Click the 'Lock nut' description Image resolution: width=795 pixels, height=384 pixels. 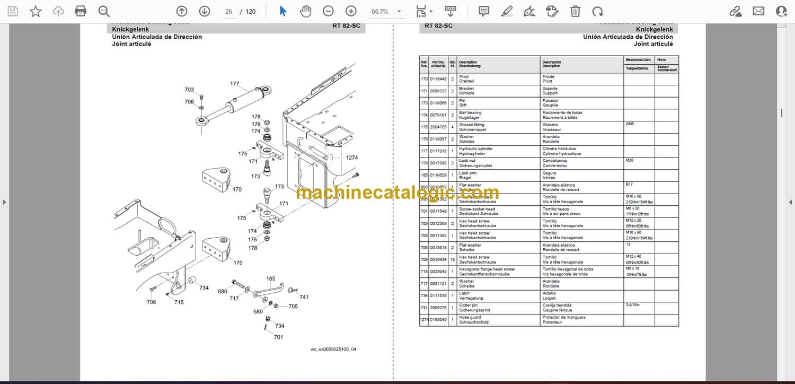coord(467,161)
